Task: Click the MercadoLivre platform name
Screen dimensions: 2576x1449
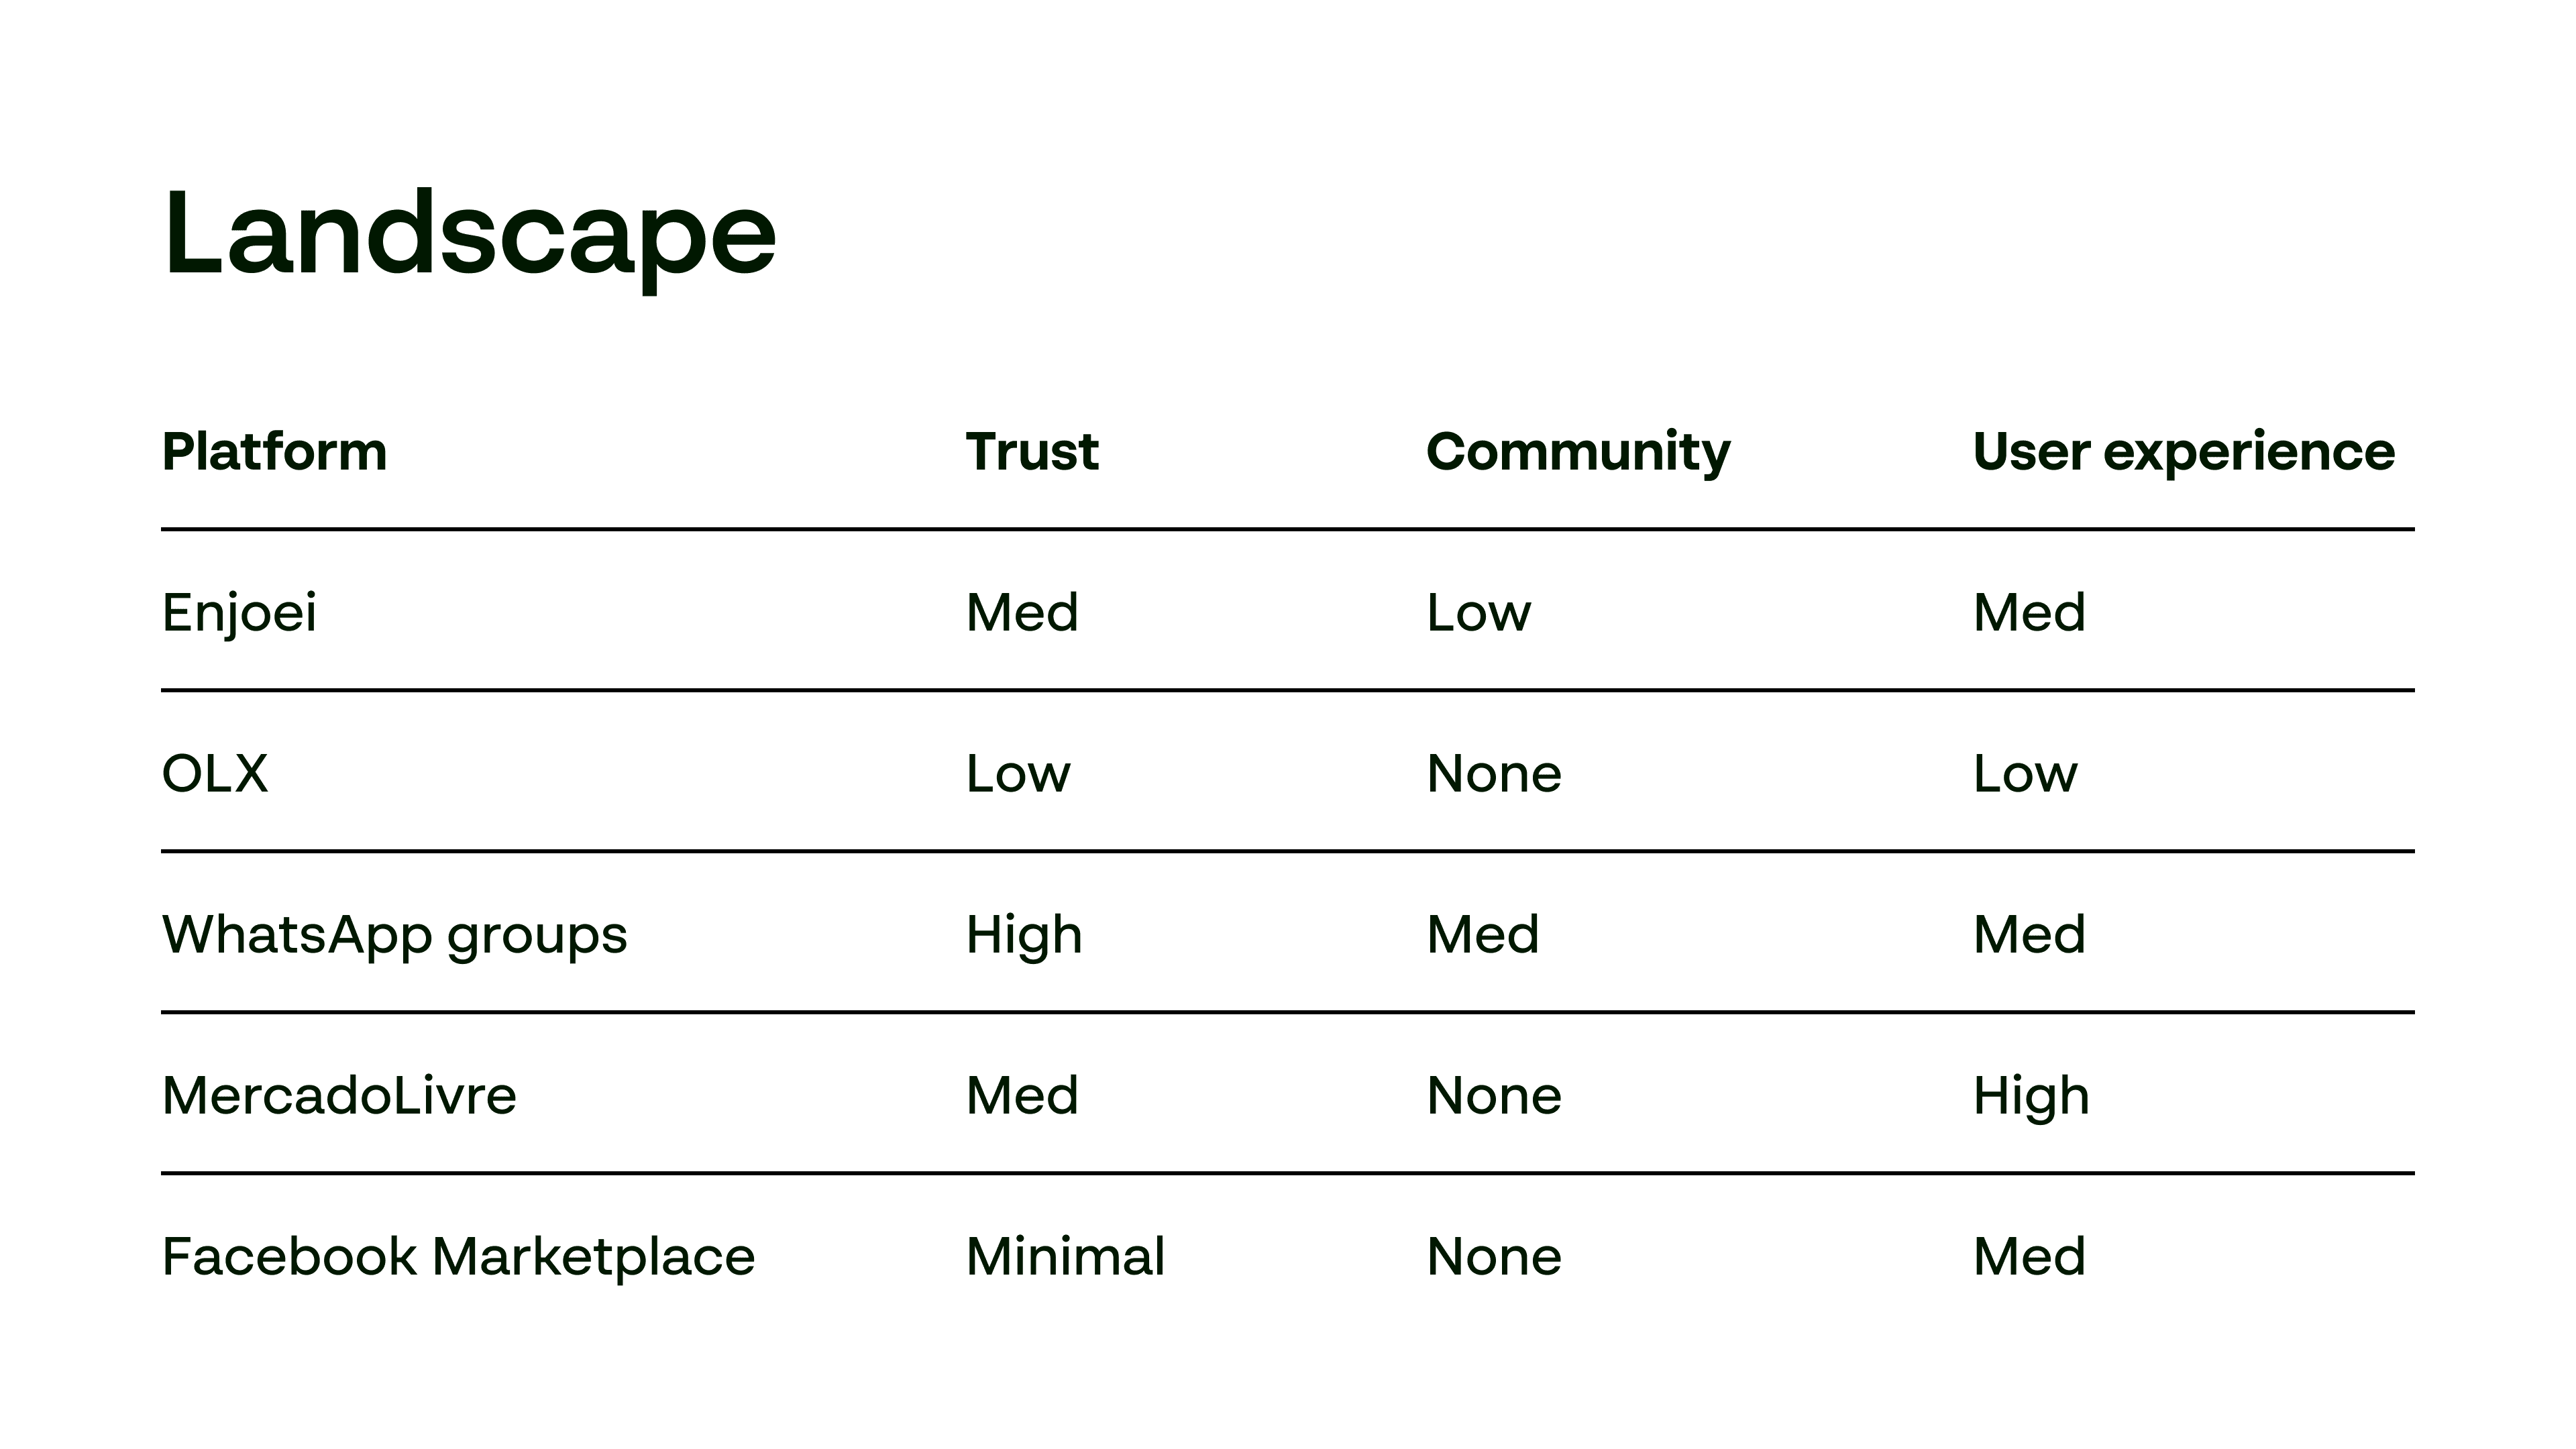Action: click(x=339, y=1096)
